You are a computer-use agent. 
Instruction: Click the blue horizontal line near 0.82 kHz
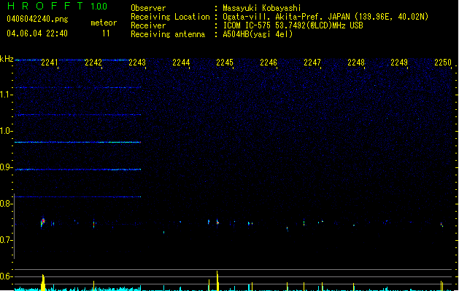click(x=77, y=197)
